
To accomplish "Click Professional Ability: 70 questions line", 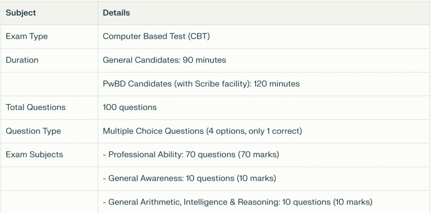I will 191,154.
